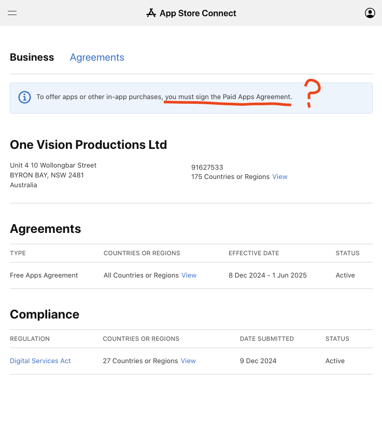
Task: Click the info icon in the banner
Action: tap(24, 97)
